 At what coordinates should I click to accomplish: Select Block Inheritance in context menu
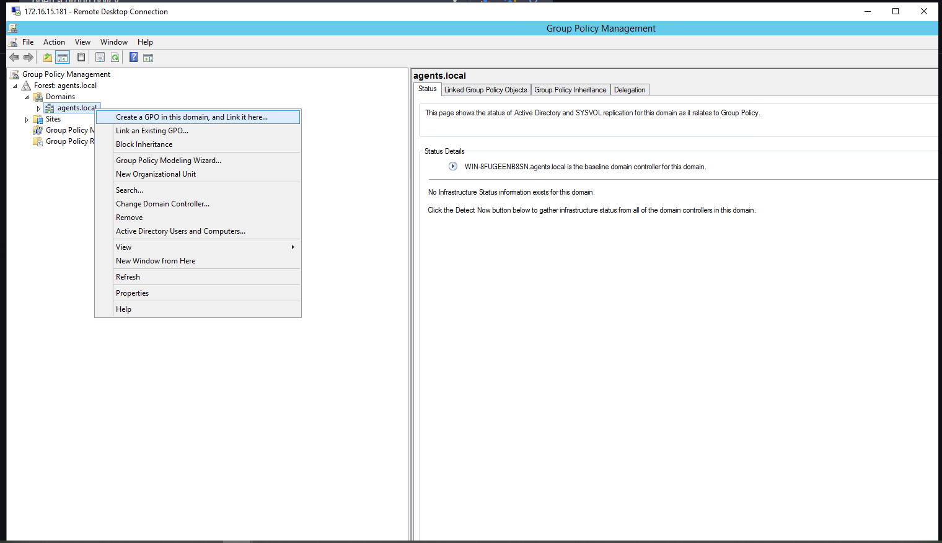[x=198, y=144]
